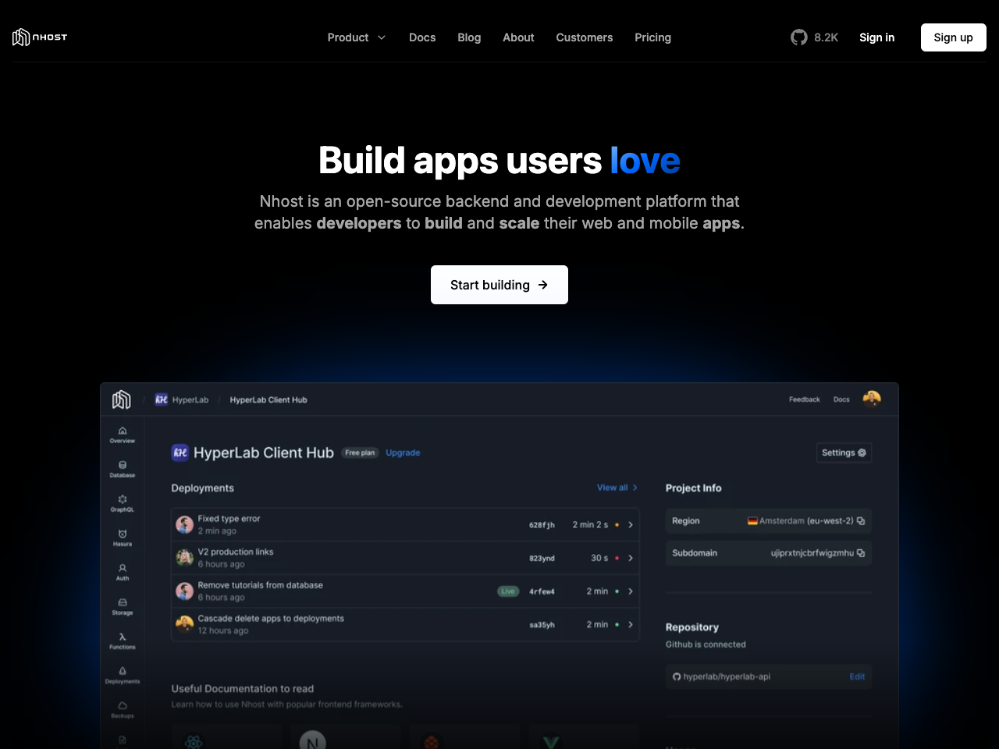Open the Backups sidebar icon
This screenshot has height=749, width=999.
click(x=123, y=709)
